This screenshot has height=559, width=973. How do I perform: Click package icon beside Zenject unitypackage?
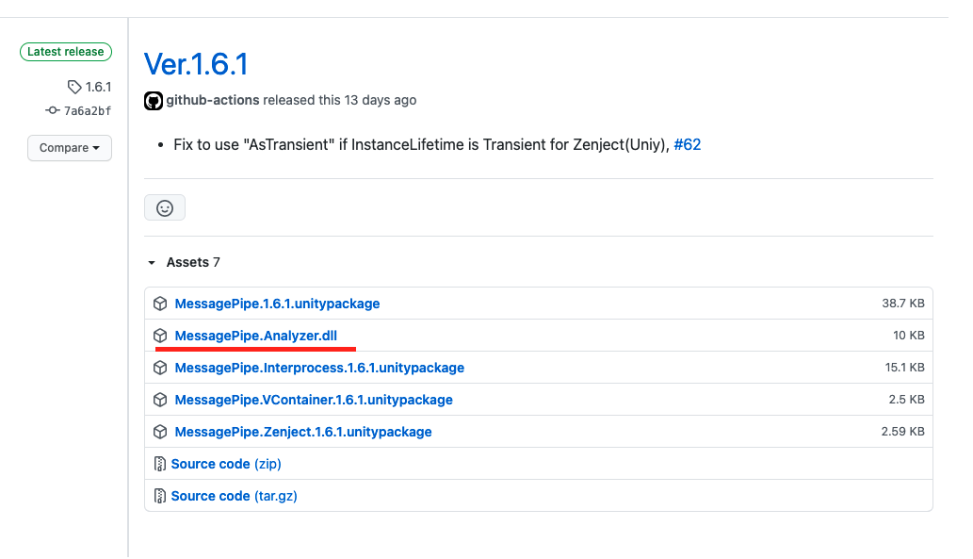(160, 432)
